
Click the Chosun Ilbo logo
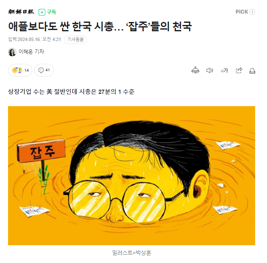coord(21,12)
